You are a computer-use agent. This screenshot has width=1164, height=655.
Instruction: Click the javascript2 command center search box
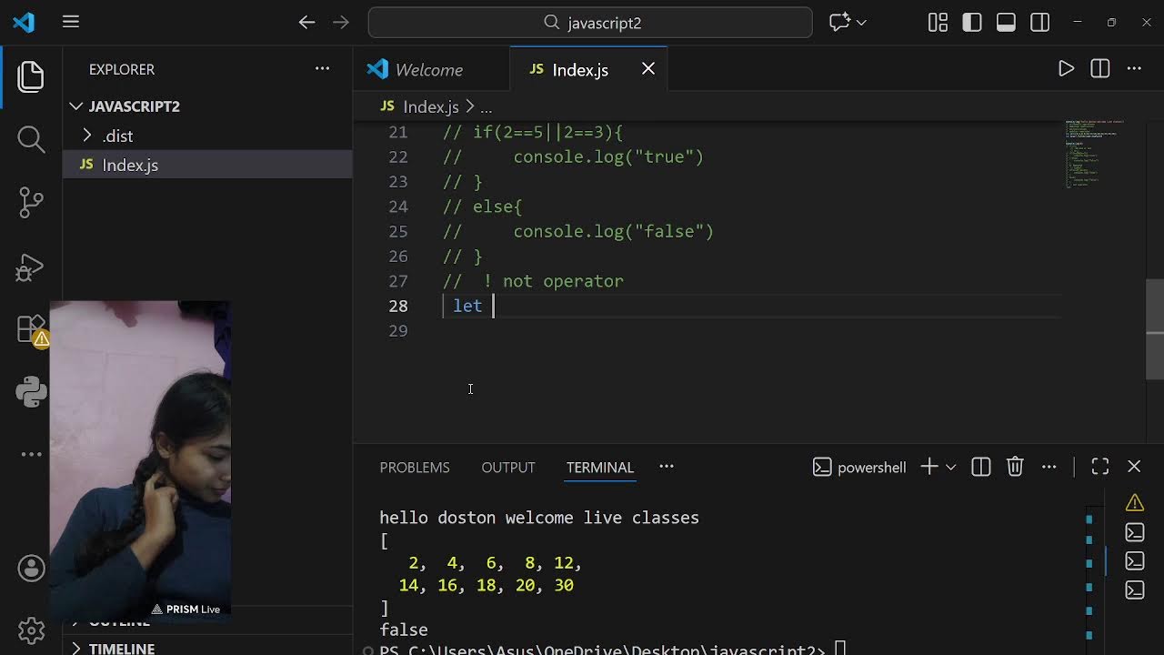[590, 22]
